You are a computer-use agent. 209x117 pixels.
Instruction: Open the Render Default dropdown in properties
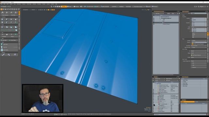point(199,40)
